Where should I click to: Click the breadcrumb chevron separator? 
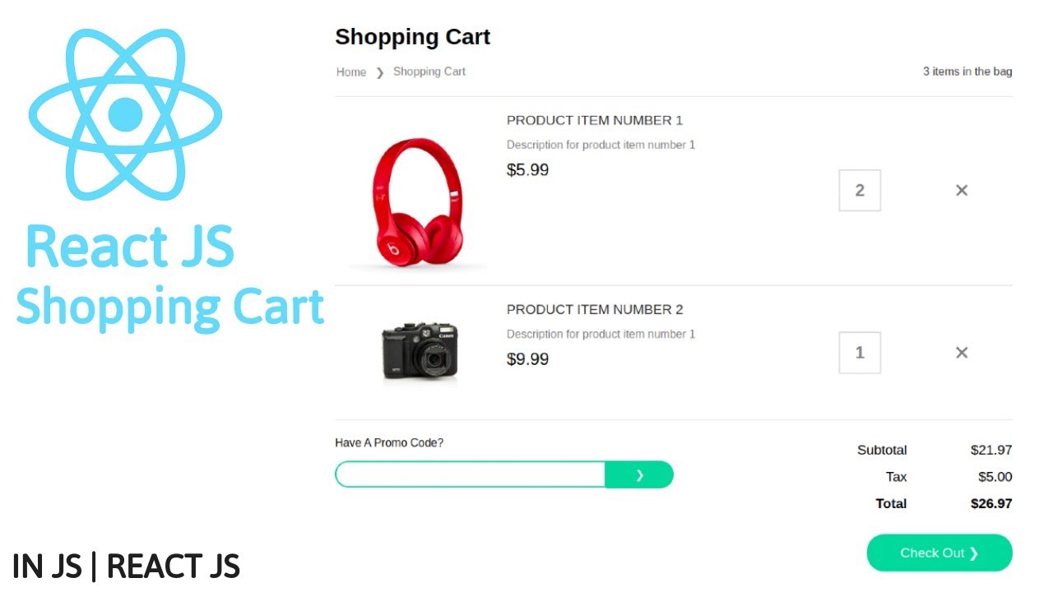(x=380, y=72)
